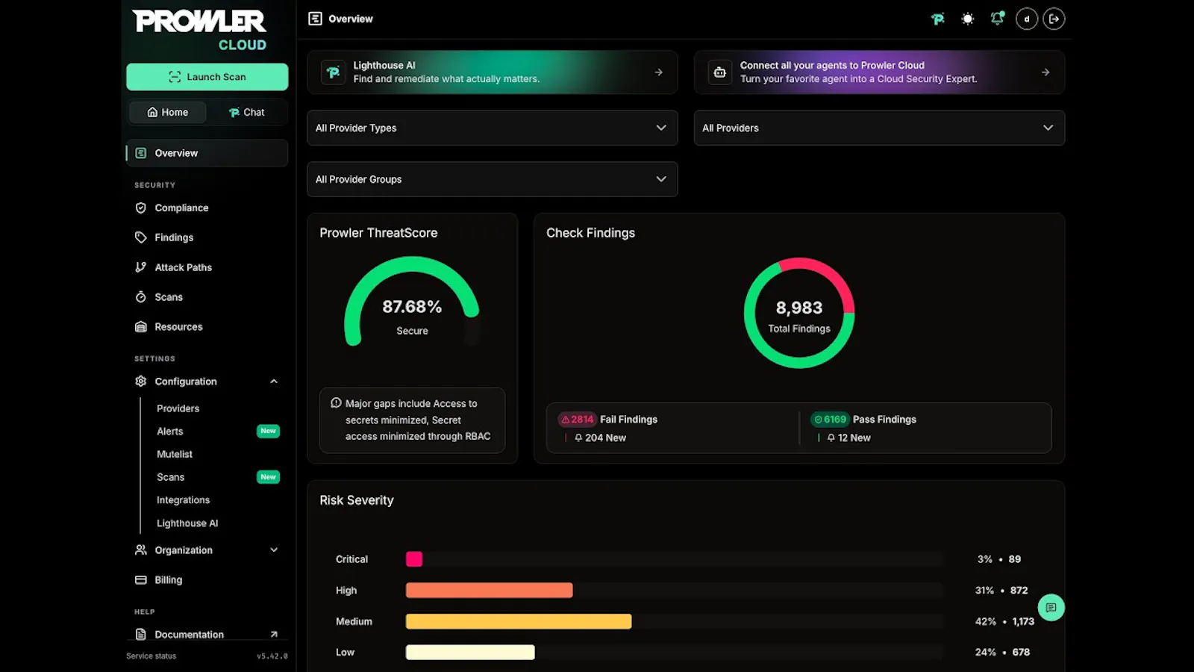
Task: Click arrow on Lighthouse AI banner
Action: coord(658,72)
